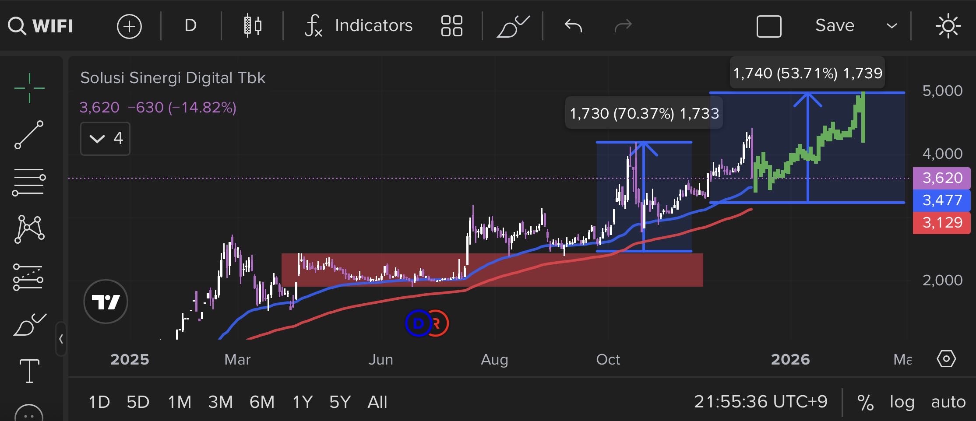Viewport: 976px width, 421px height.
Task: Redo the chart change
Action: tap(623, 26)
